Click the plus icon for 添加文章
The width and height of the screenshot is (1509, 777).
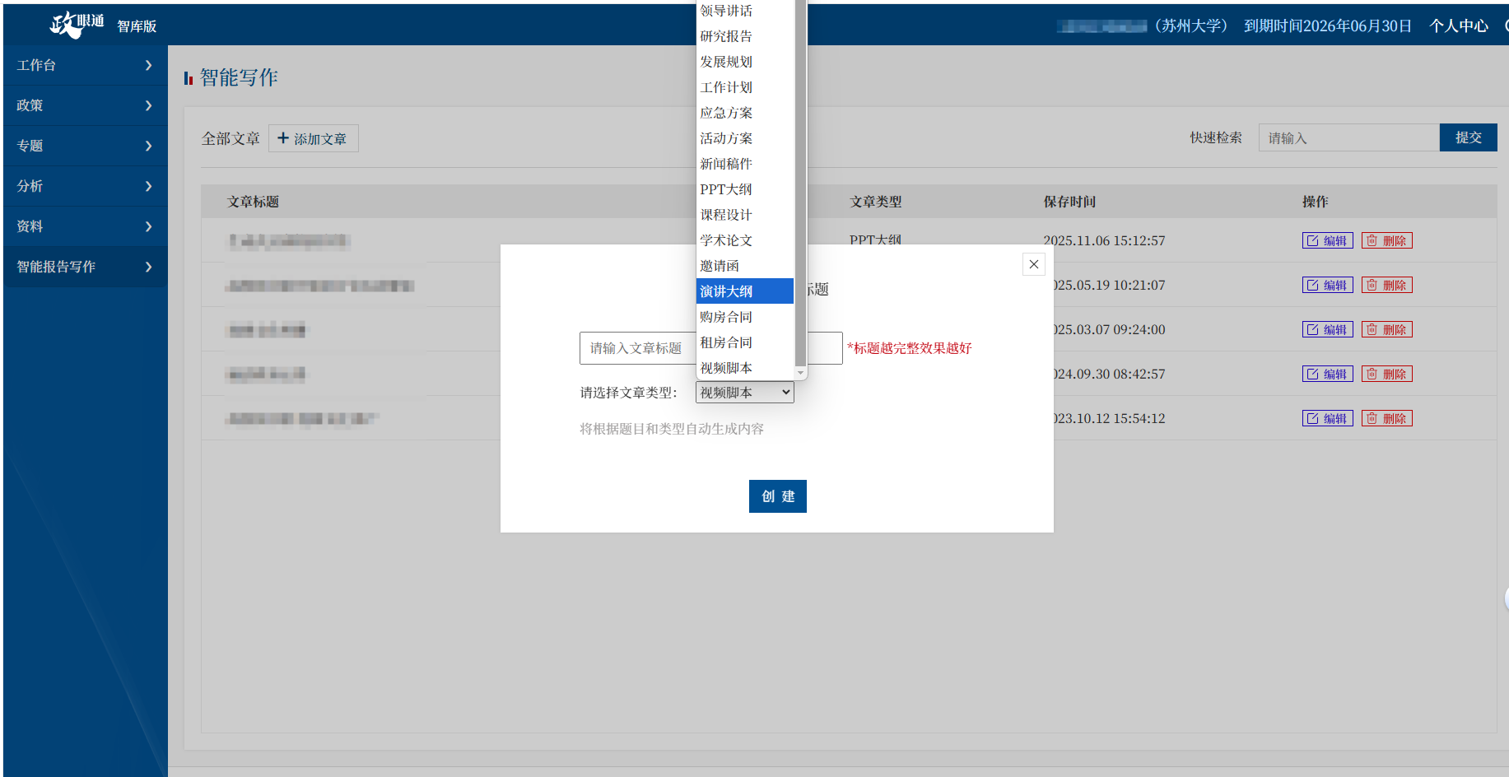(283, 138)
